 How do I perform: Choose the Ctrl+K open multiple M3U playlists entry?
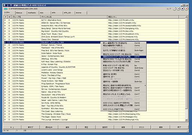click(x=123, y=61)
